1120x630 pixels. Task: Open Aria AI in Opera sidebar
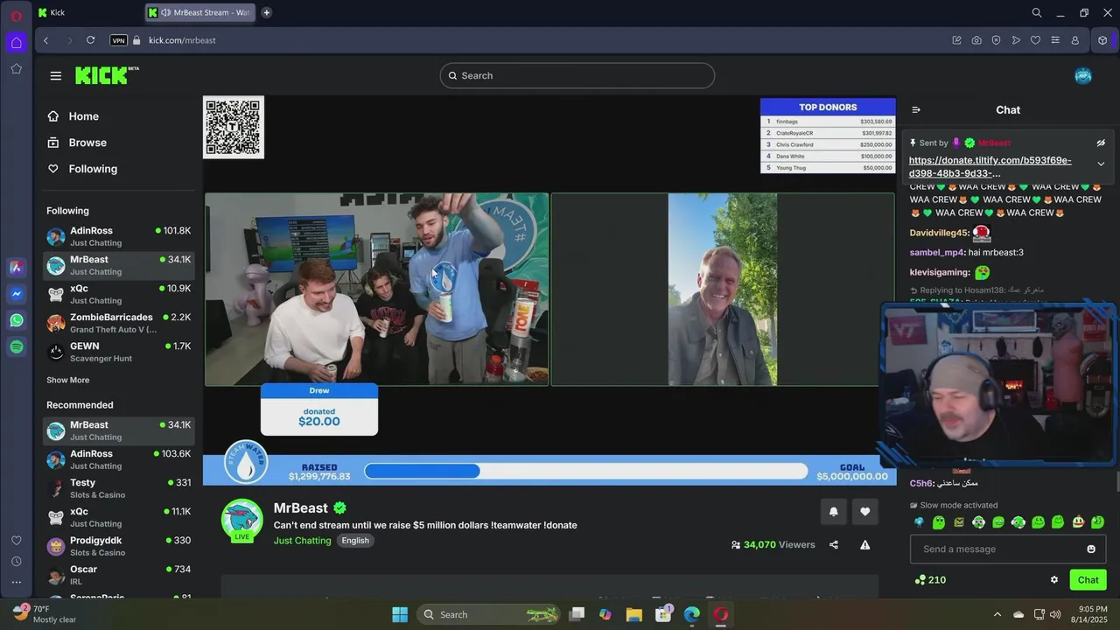point(17,268)
